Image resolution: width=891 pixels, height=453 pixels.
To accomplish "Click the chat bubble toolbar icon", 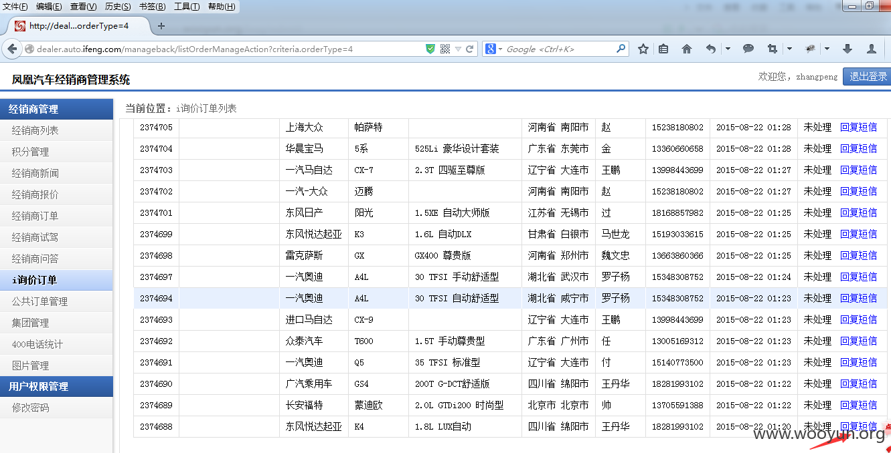I will [748, 49].
